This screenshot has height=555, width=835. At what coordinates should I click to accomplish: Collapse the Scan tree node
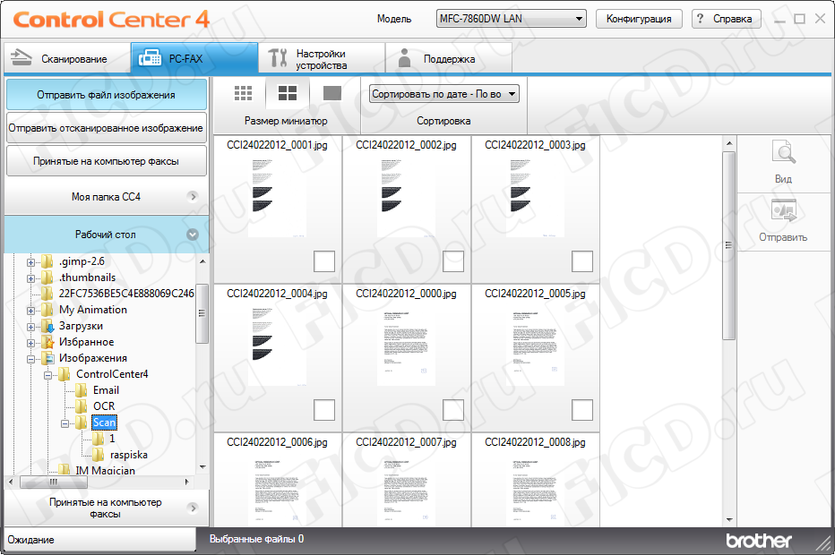[x=65, y=423]
